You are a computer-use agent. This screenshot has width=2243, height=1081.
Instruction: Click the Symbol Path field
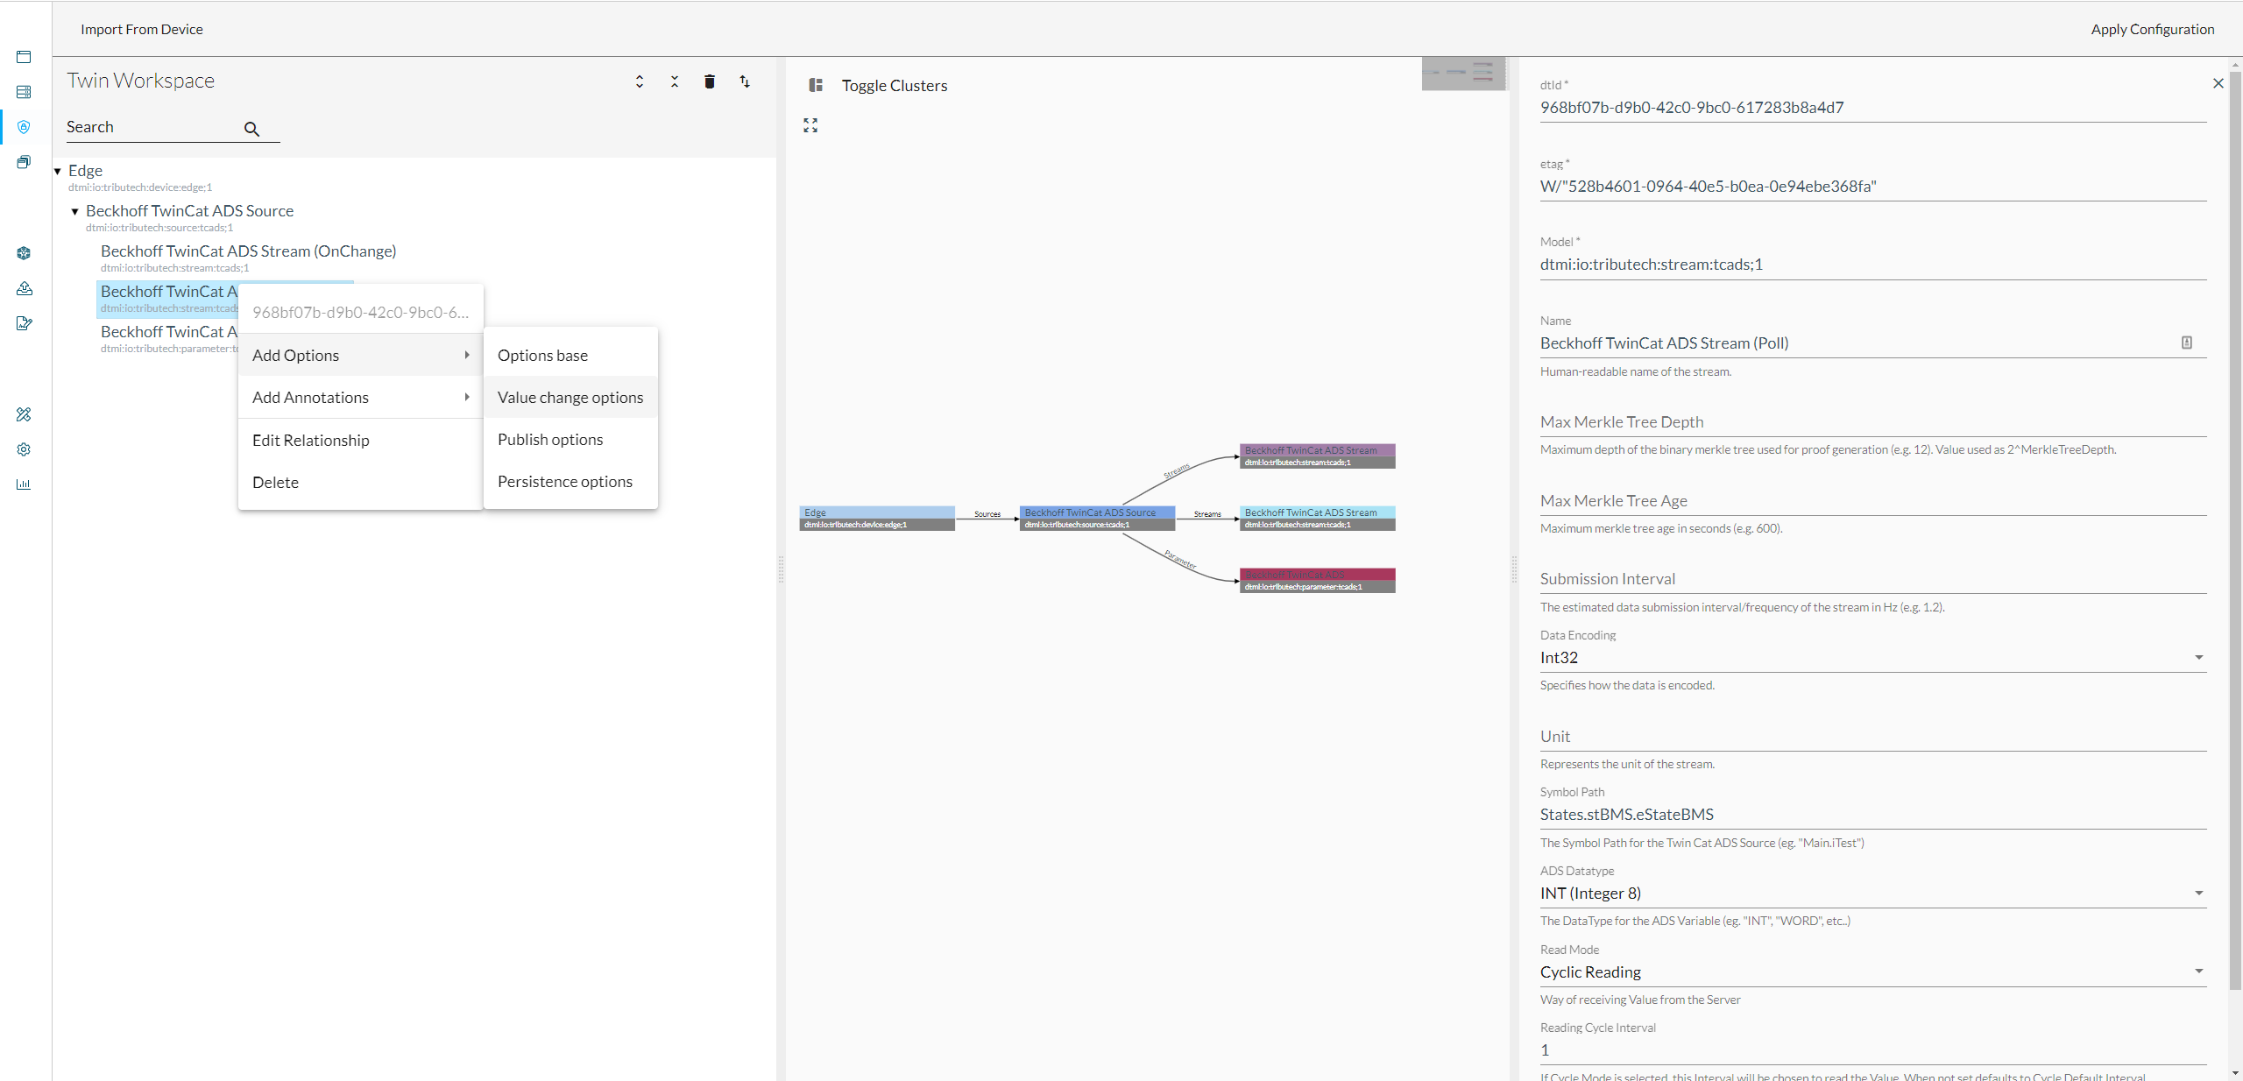1873,815
